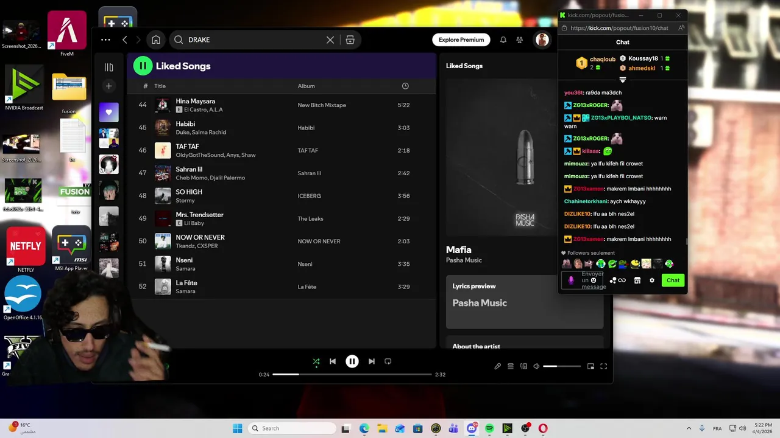Select the track NOW OR NEVER

[x=200, y=237]
